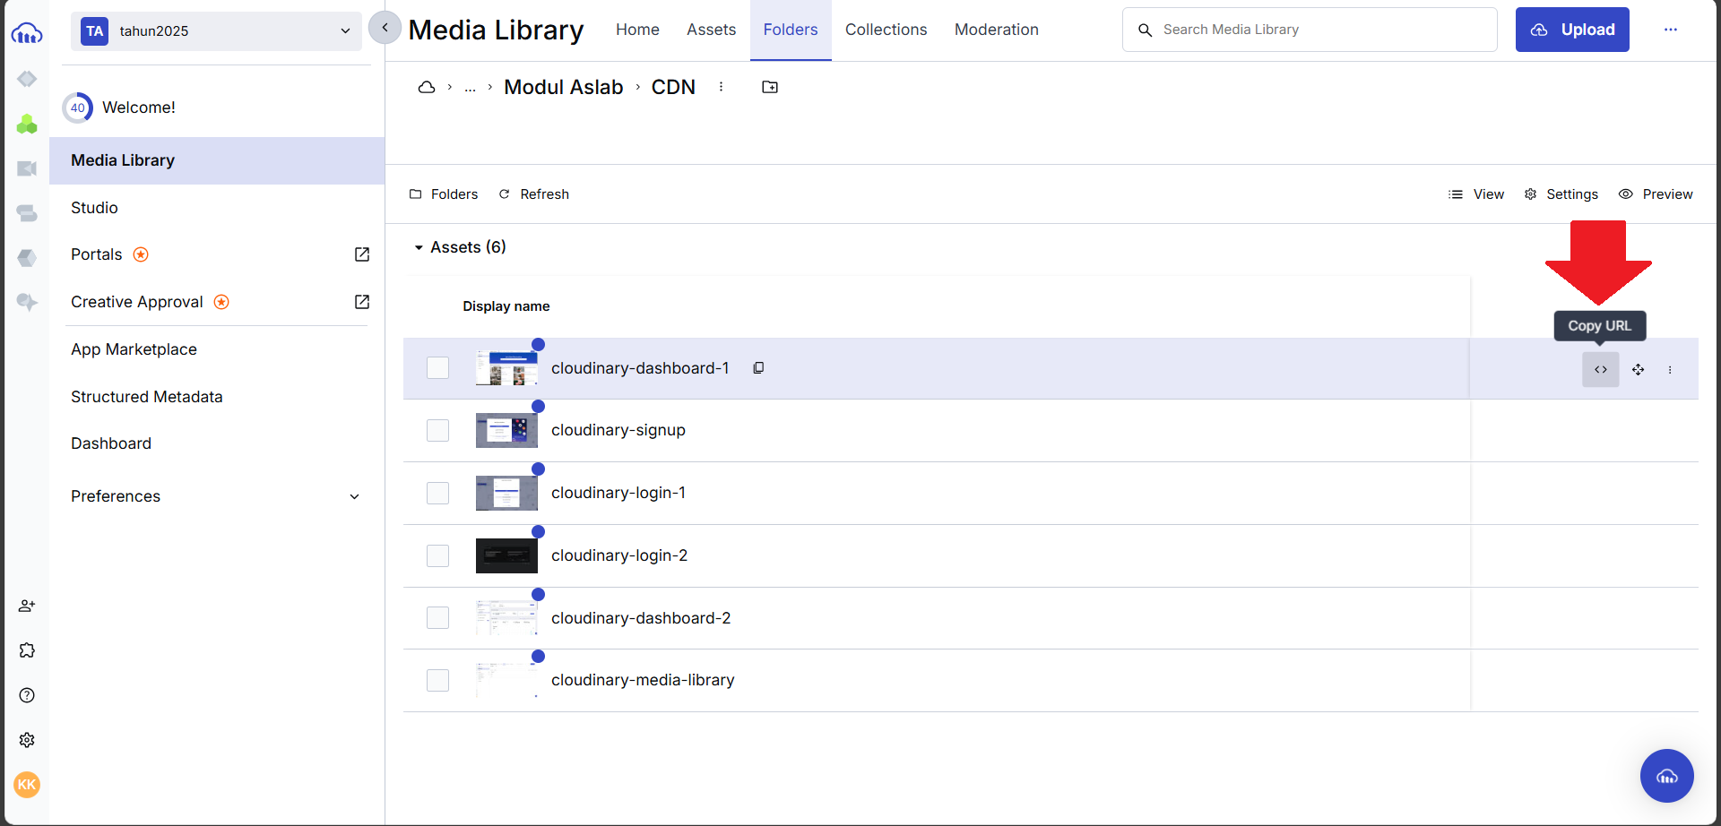Screen dimensions: 1721x826
Task: Open the CDN folder options menu
Action: tap(721, 87)
